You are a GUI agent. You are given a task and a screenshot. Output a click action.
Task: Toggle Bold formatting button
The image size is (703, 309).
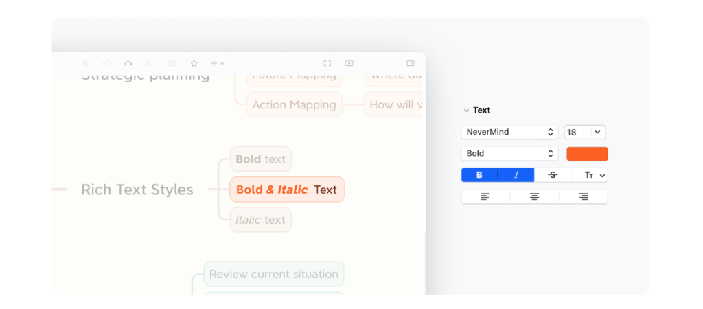[x=479, y=175]
